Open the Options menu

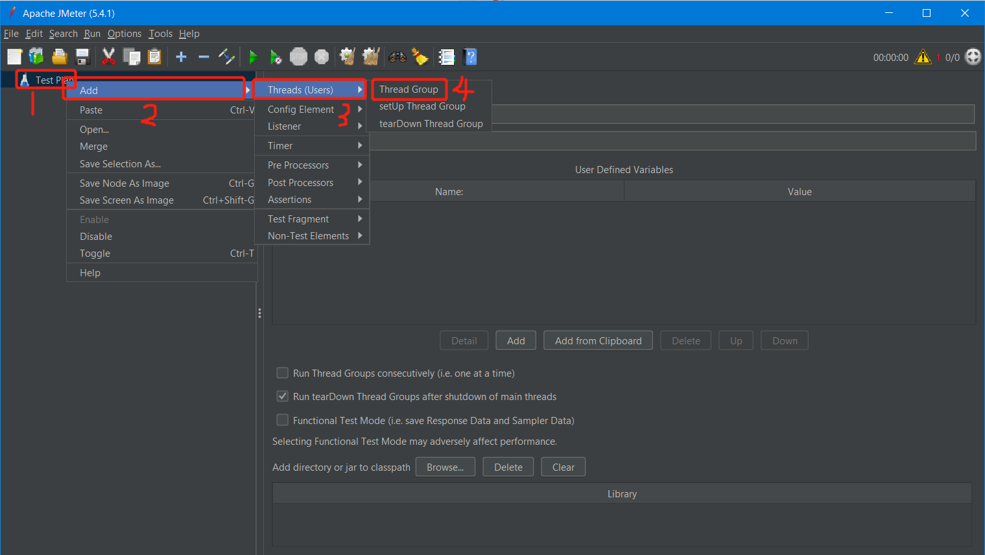coord(125,34)
